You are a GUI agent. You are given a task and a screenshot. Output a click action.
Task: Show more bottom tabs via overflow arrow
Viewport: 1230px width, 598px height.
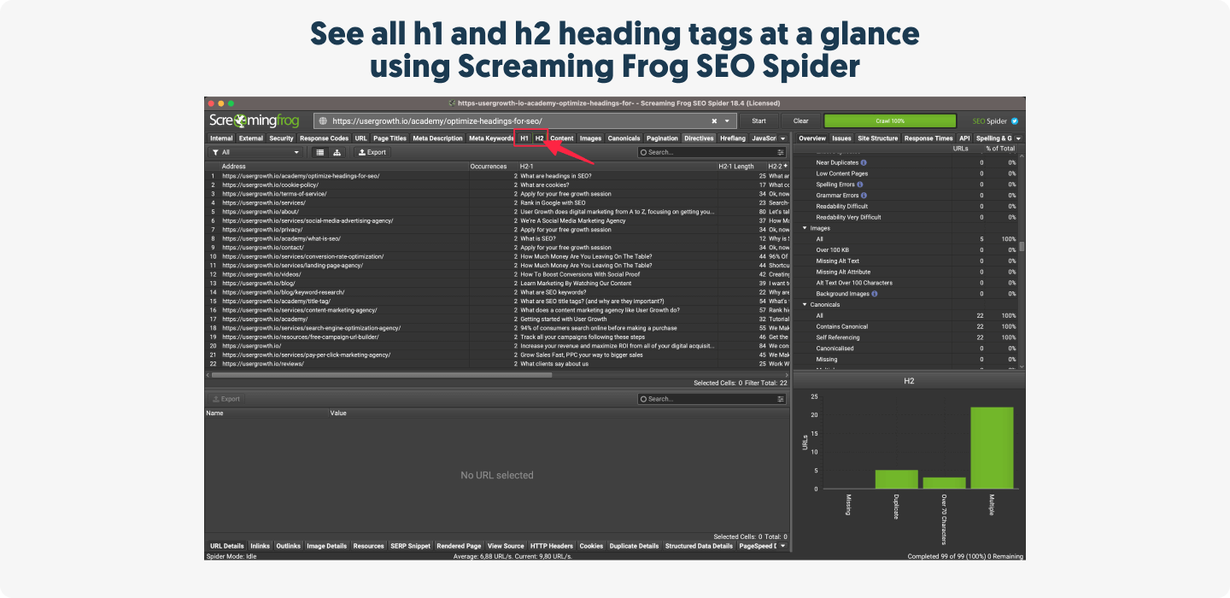coord(783,546)
